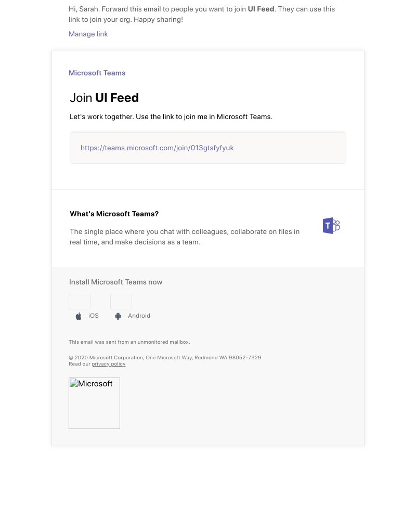Click the Microsoft Teams logo icon
The image size is (416, 520).
point(331,226)
